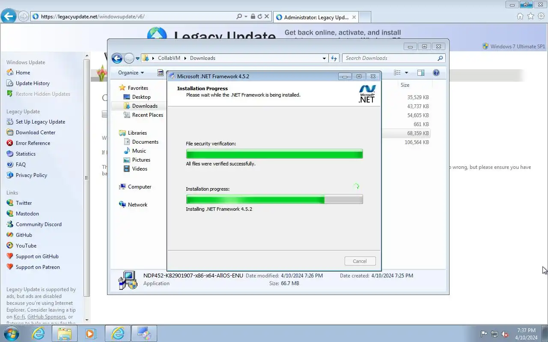Click the YouTube icon in Links

[x=10, y=246]
